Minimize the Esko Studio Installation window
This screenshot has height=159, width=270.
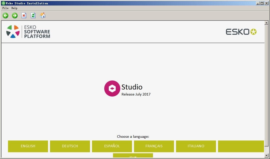(x=258, y=3)
